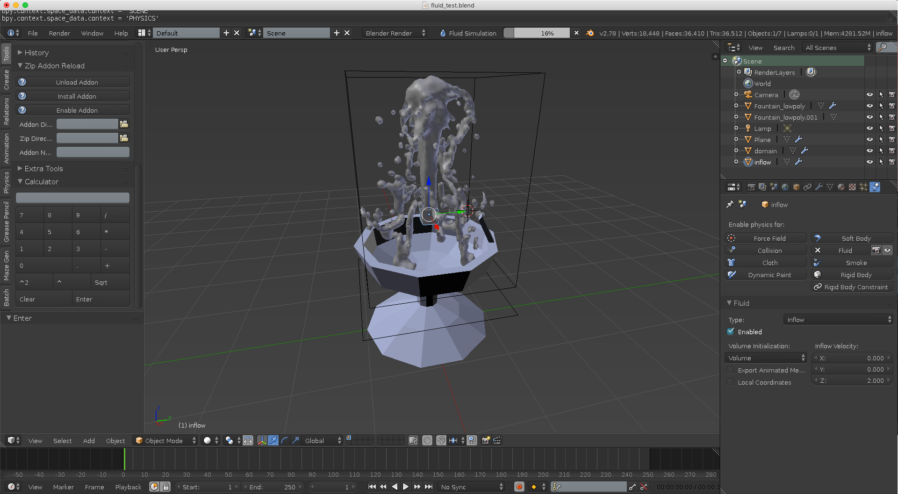Open the Material properties tab
This screenshot has height=494, width=898.
tap(841, 187)
